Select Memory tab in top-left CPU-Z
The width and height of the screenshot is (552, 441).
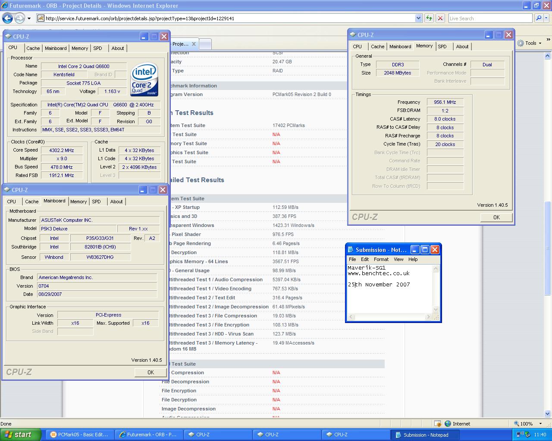(80, 48)
